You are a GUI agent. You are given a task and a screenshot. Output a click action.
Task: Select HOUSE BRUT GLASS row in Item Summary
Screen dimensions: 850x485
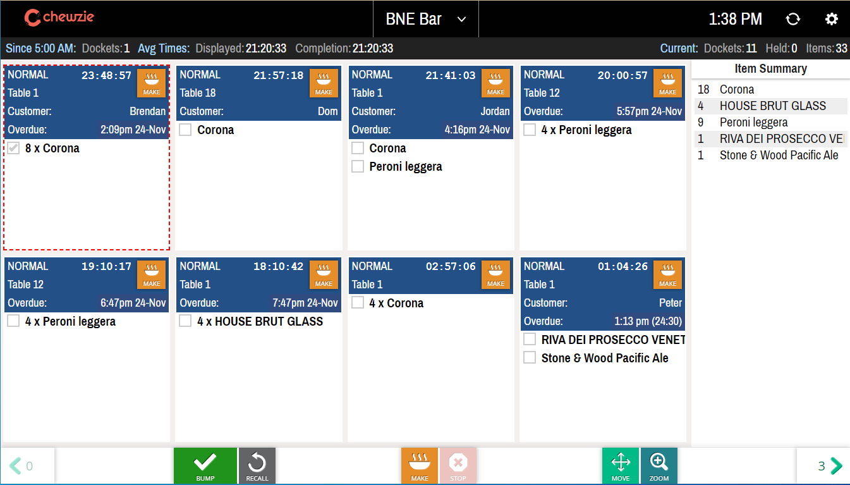pos(770,106)
